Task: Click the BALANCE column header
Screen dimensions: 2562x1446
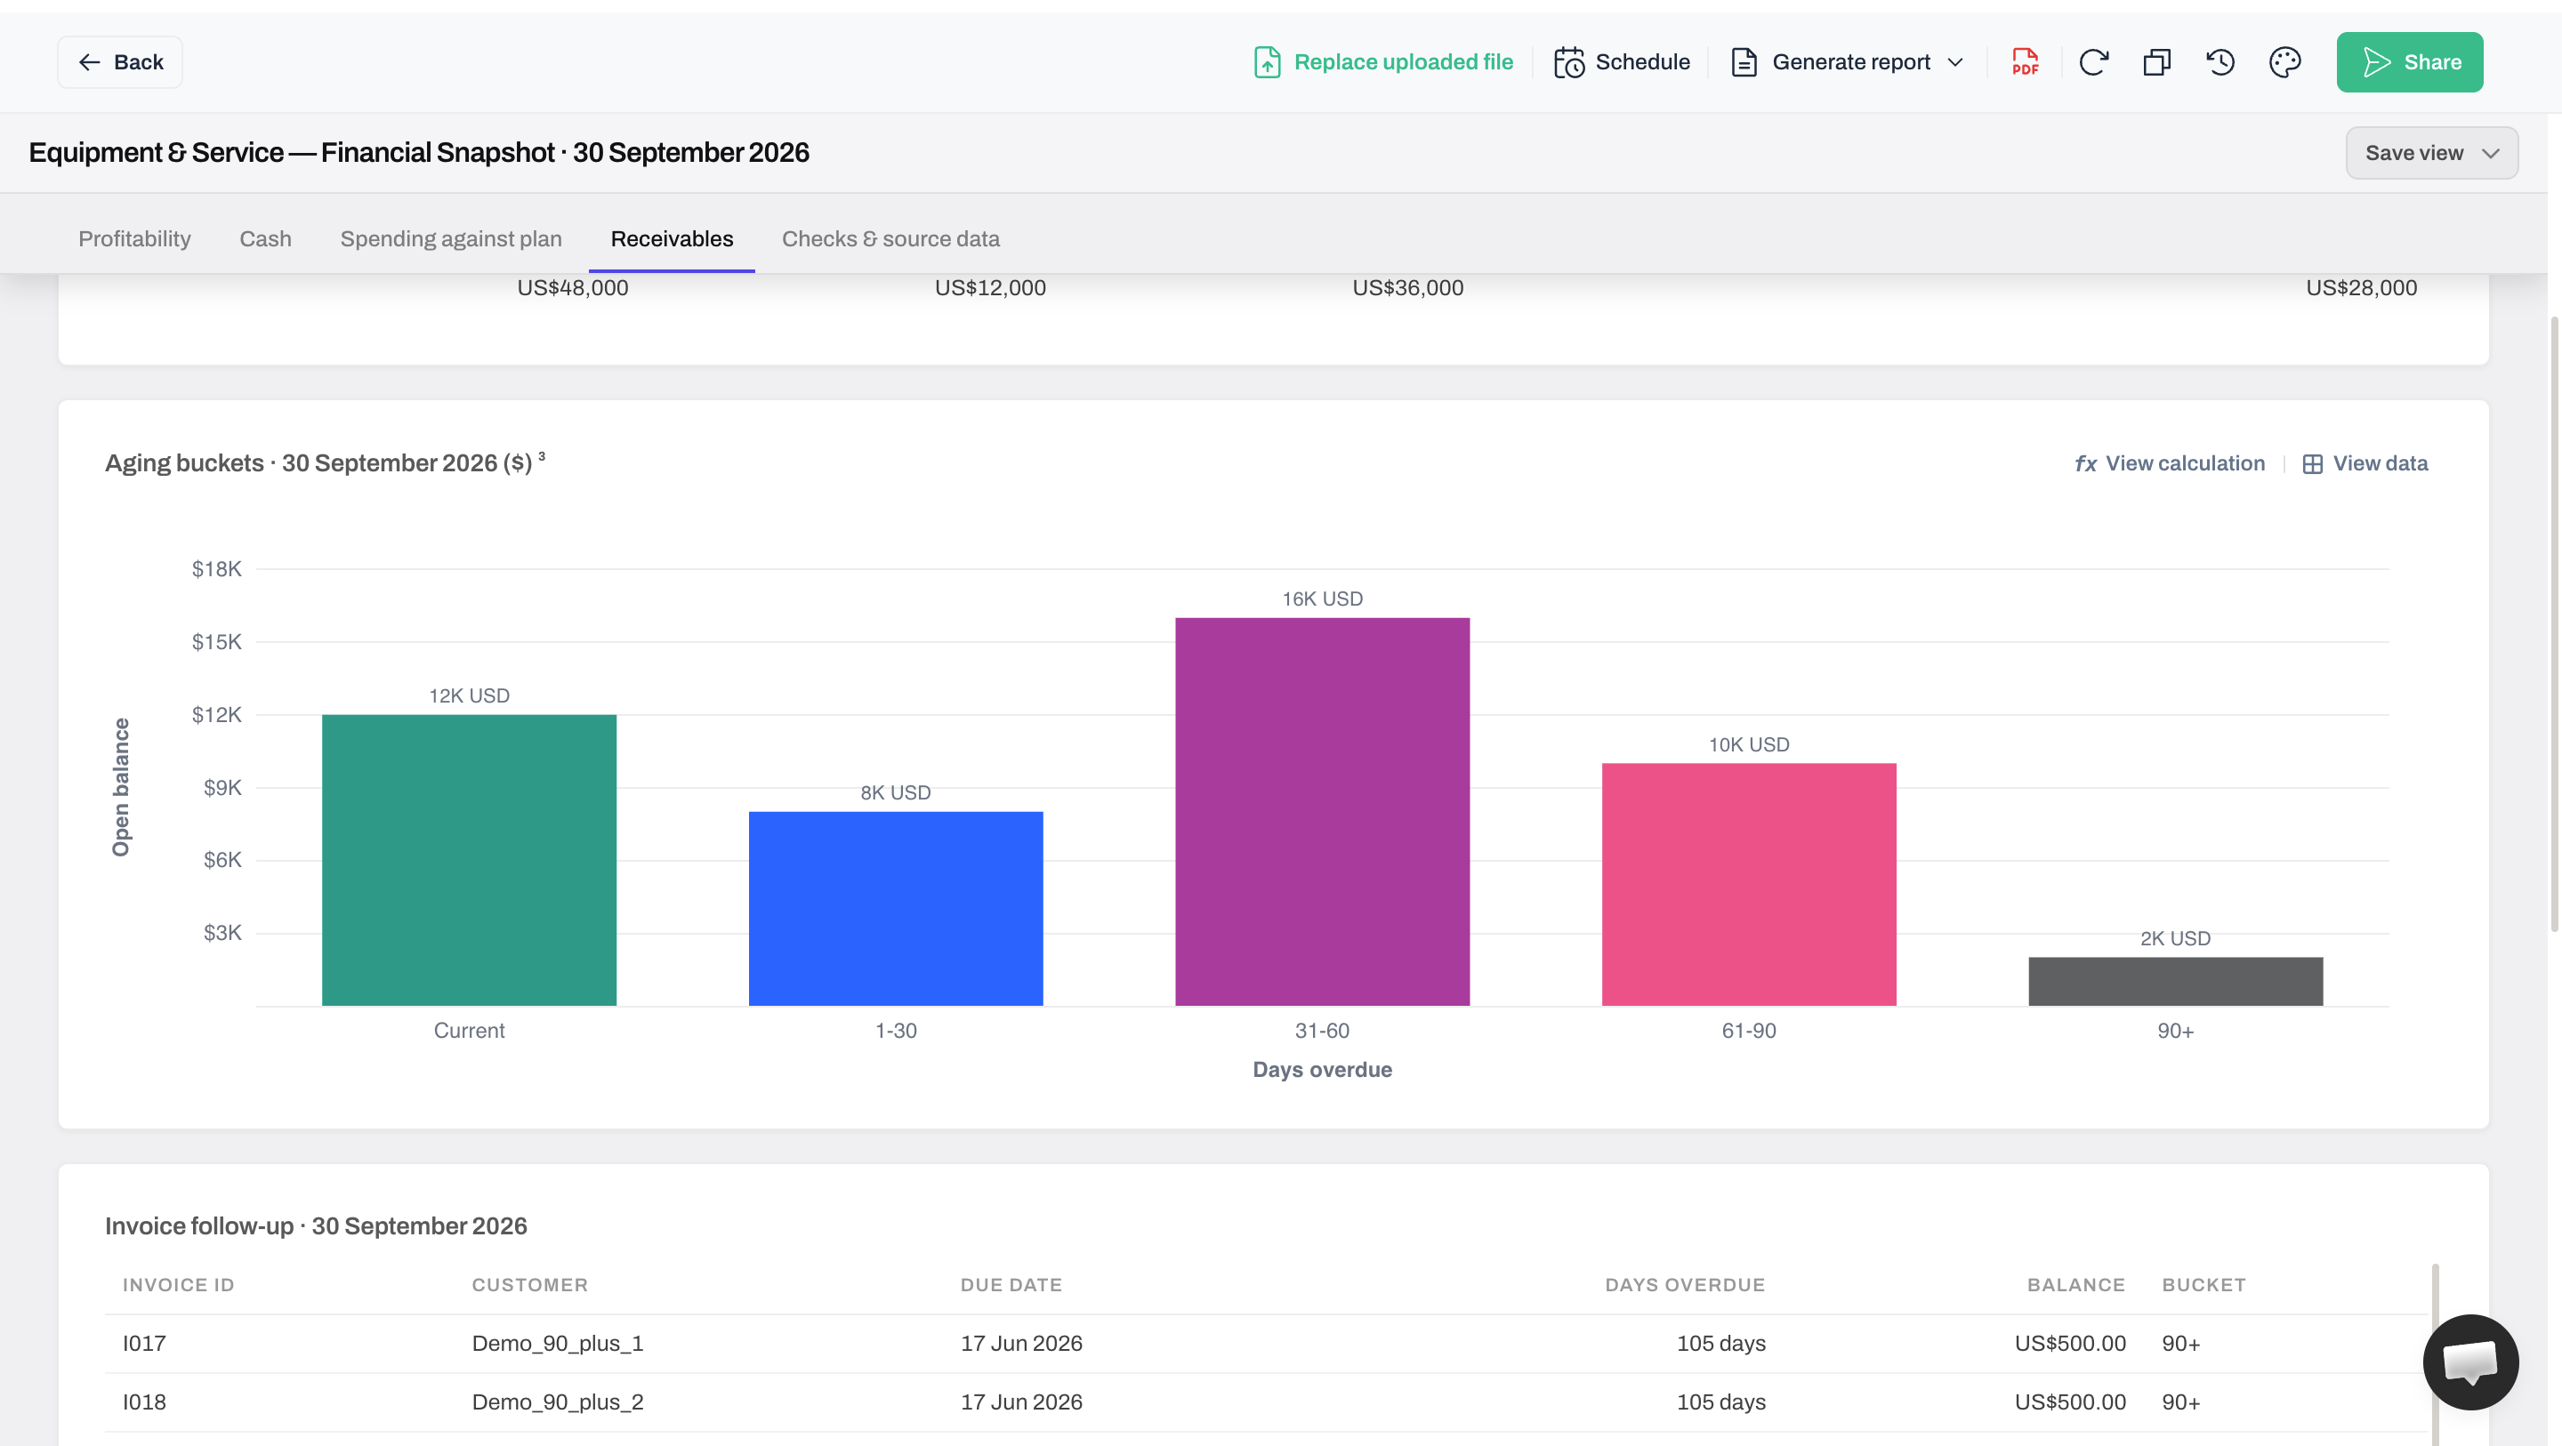Action: coord(2075,1285)
